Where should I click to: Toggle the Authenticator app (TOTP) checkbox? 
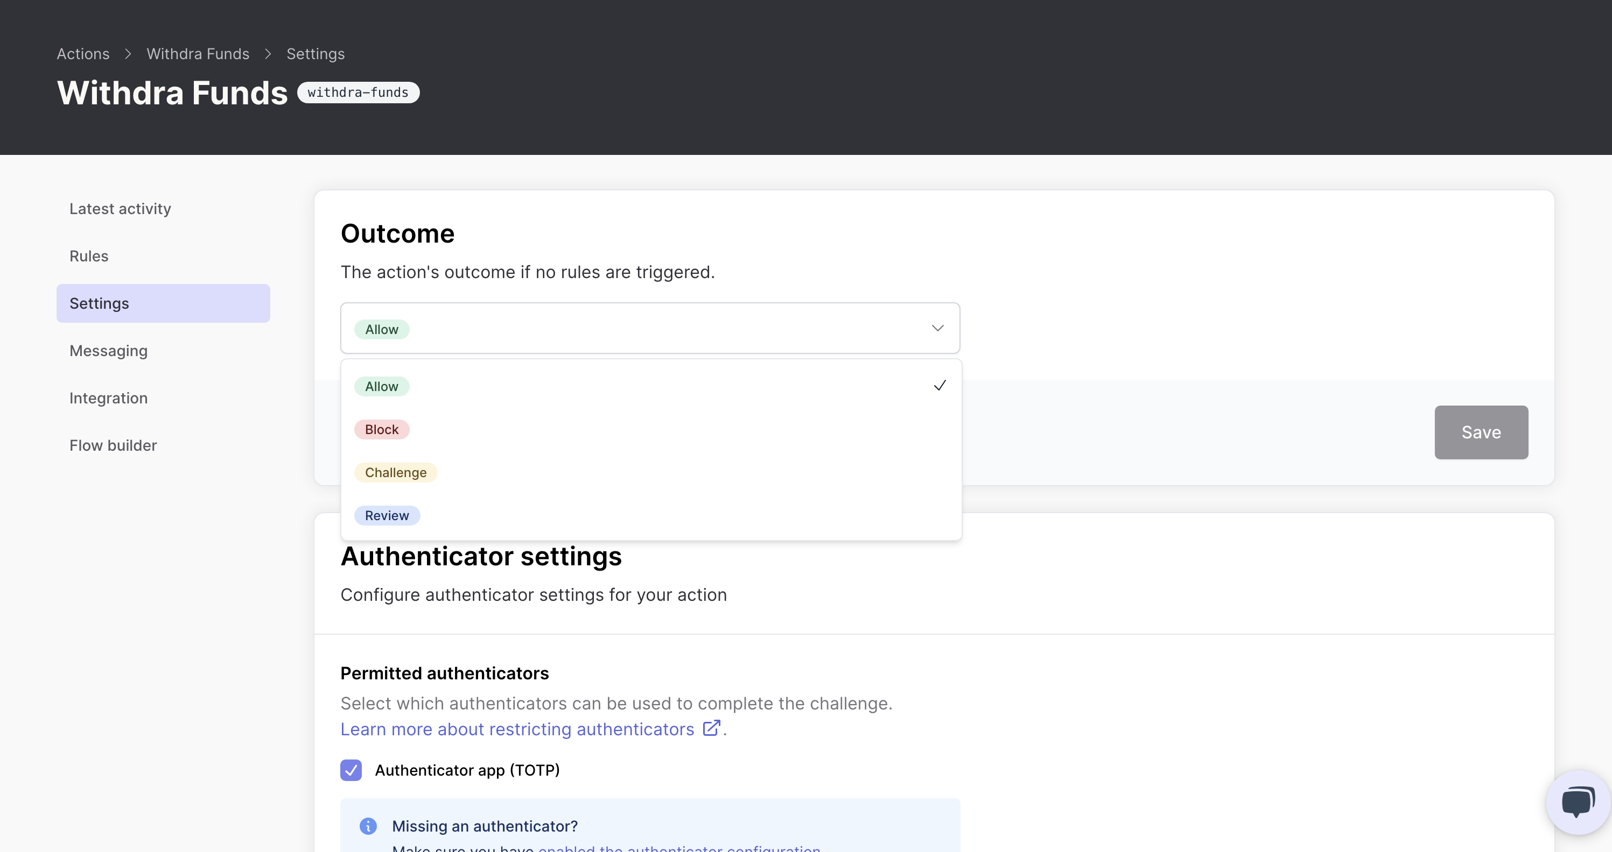351,770
